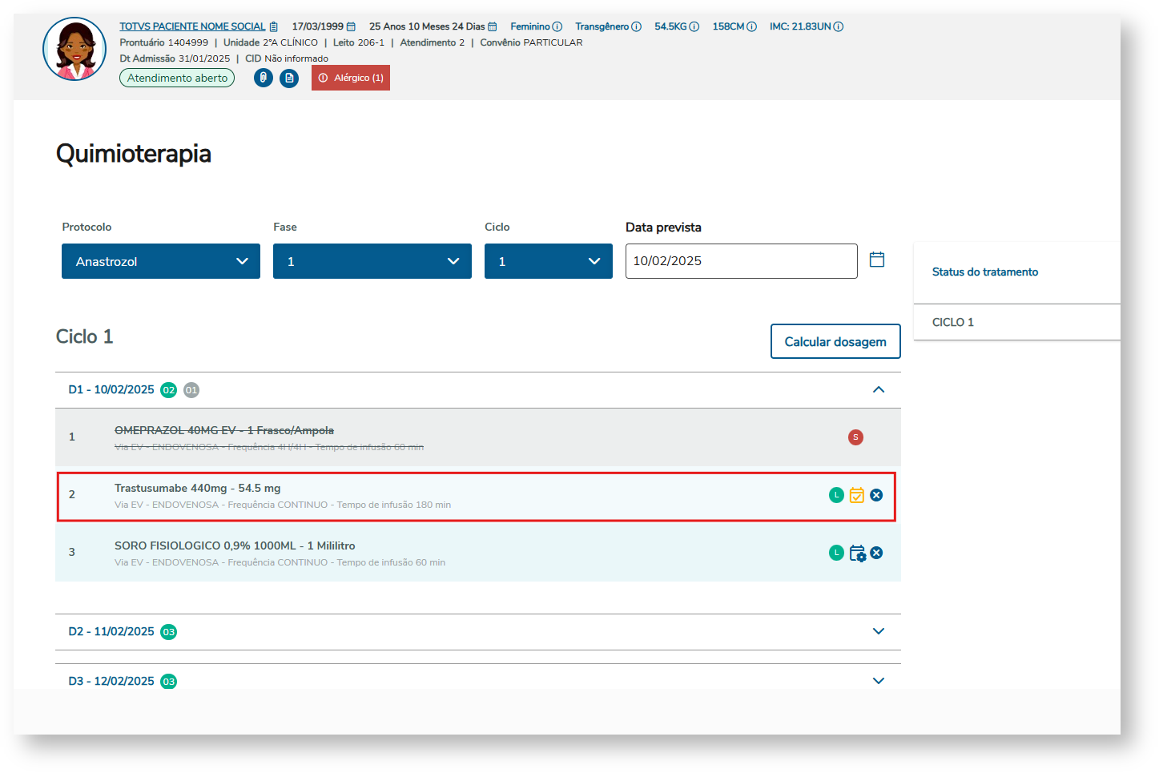This screenshot has width=1159, height=773.
Task: Click yellow calendar check icon on Trastusumabe row
Action: click(856, 495)
